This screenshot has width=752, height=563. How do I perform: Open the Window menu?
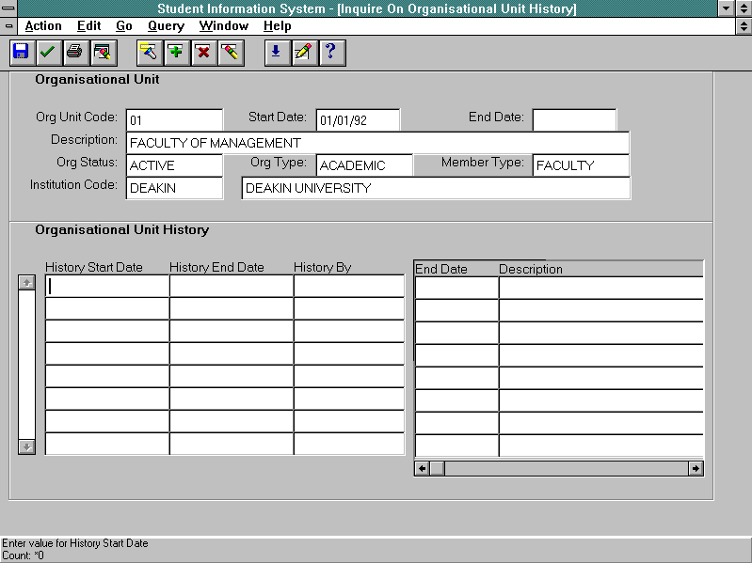point(224,26)
